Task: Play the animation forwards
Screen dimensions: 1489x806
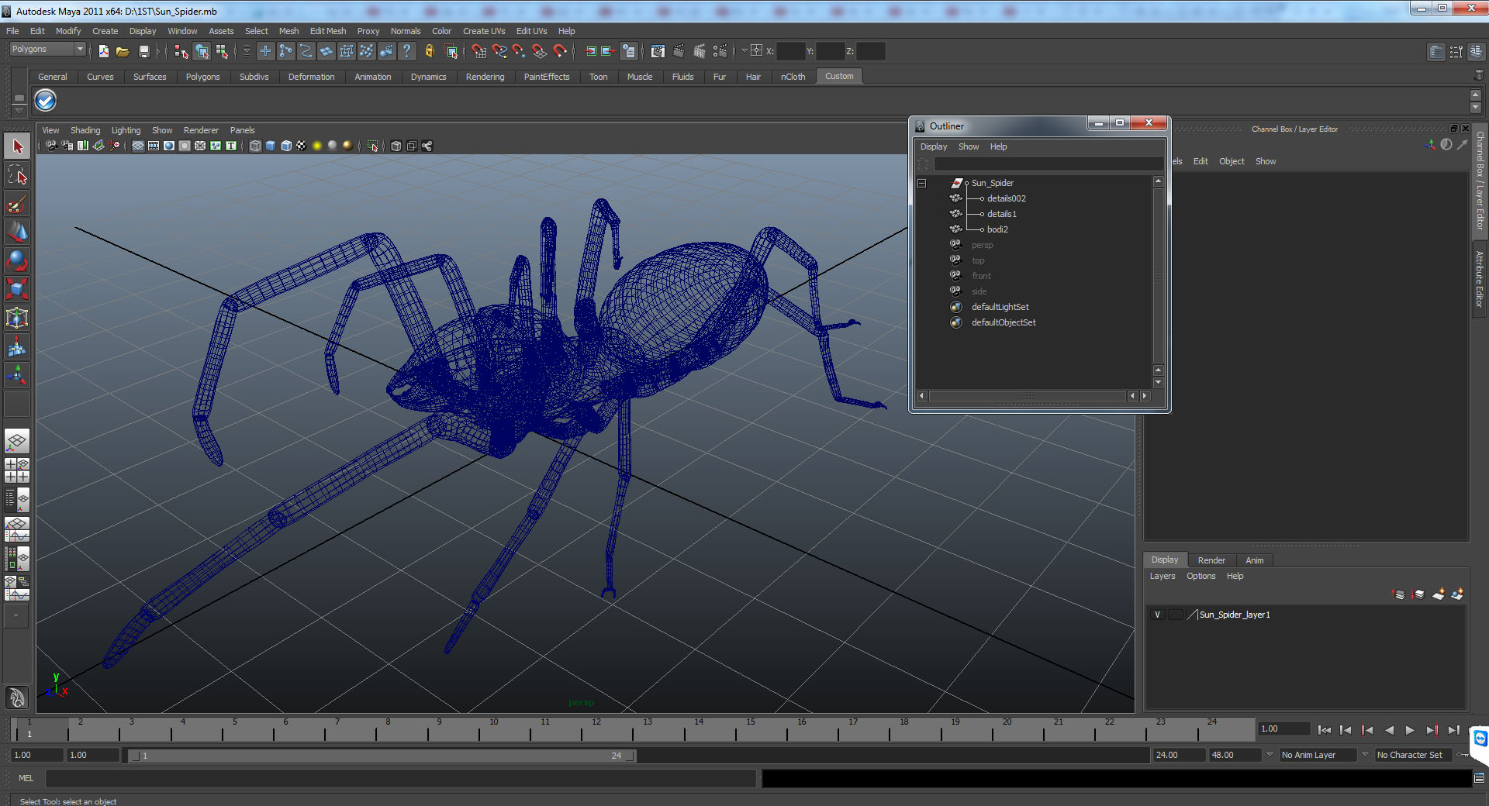Action: (1410, 730)
